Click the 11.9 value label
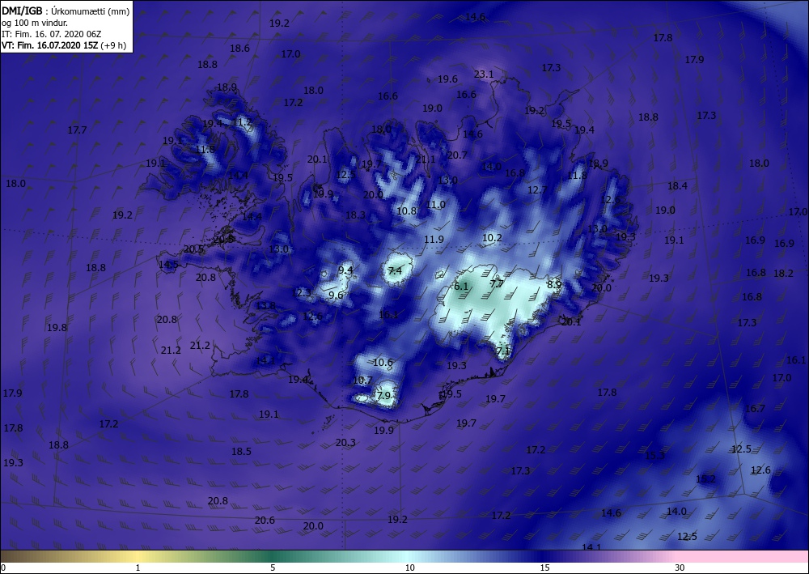The height and width of the screenshot is (574, 809). click(434, 240)
